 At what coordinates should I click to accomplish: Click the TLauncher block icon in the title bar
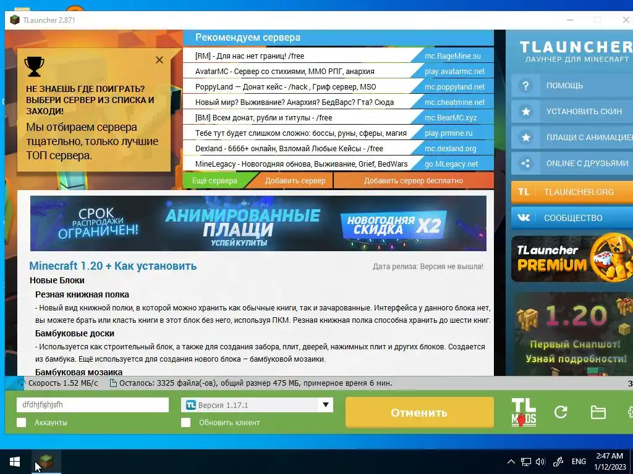[x=15, y=20]
